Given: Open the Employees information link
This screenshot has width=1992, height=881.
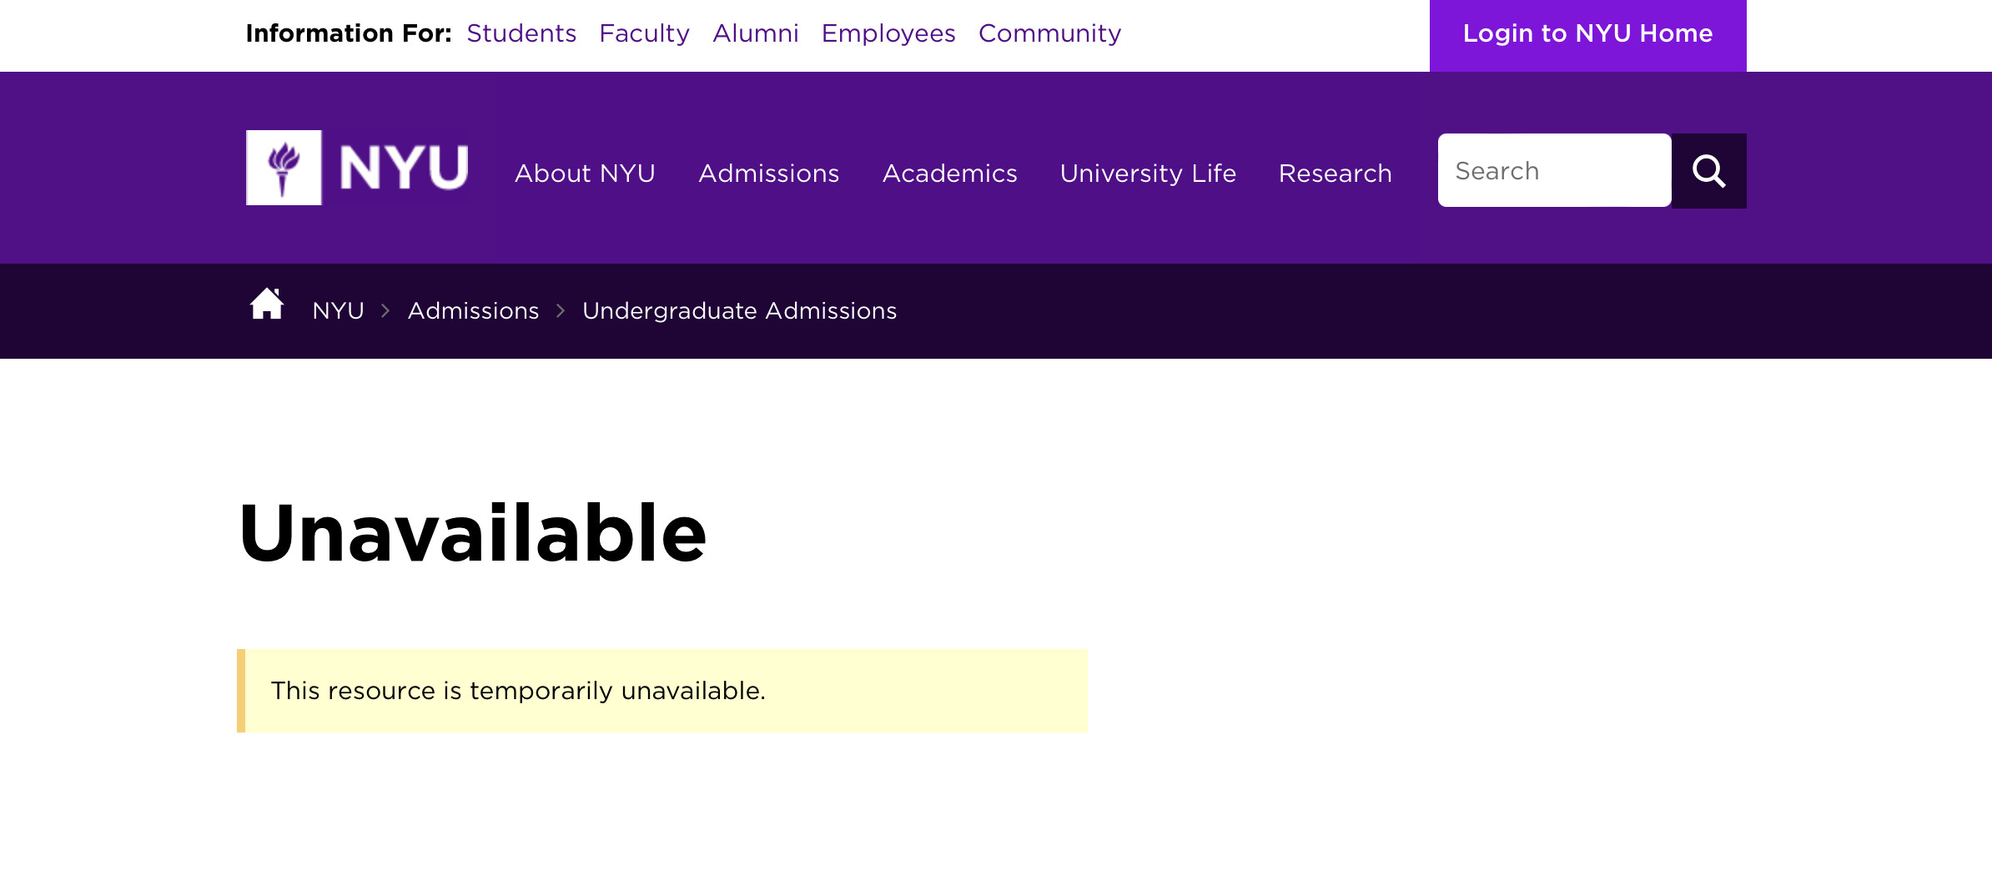Looking at the screenshot, I should [888, 33].
